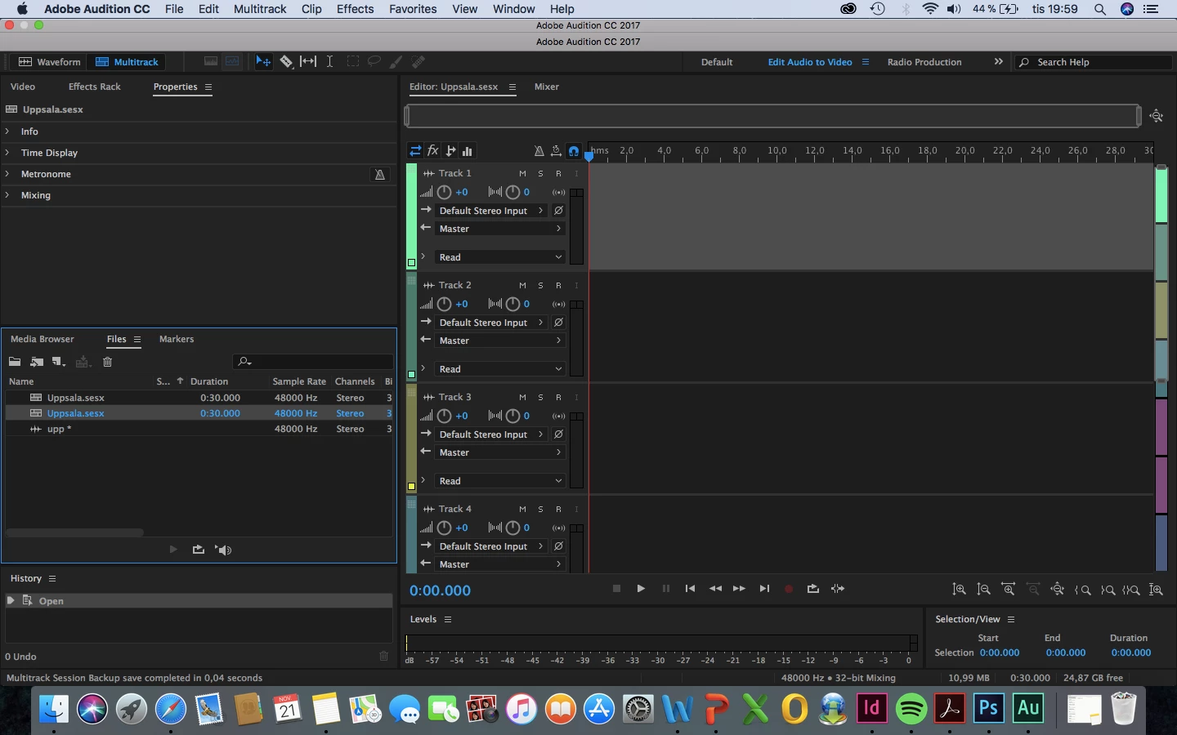The image size is (1177, 735).
Task: Click the Import File icon
Action: coord(37,362)
